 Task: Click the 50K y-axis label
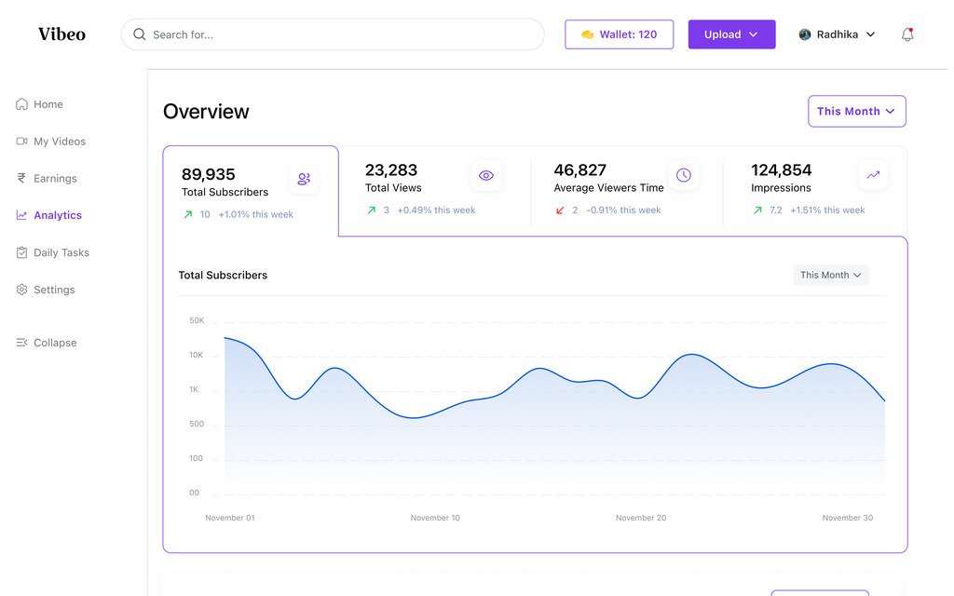point(197,320)
